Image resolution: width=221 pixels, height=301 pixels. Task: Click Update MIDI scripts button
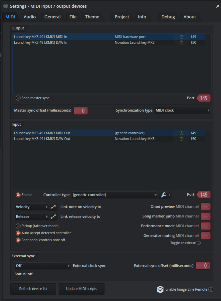(82, 289)
